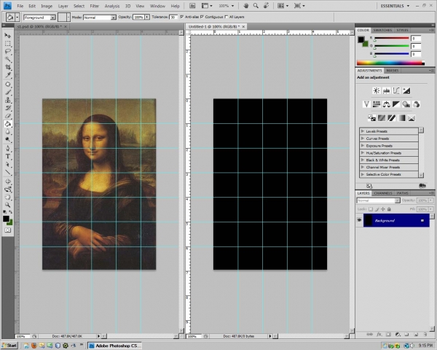
Task: Launch Bridge from the application bar
Action: [192, 6]
